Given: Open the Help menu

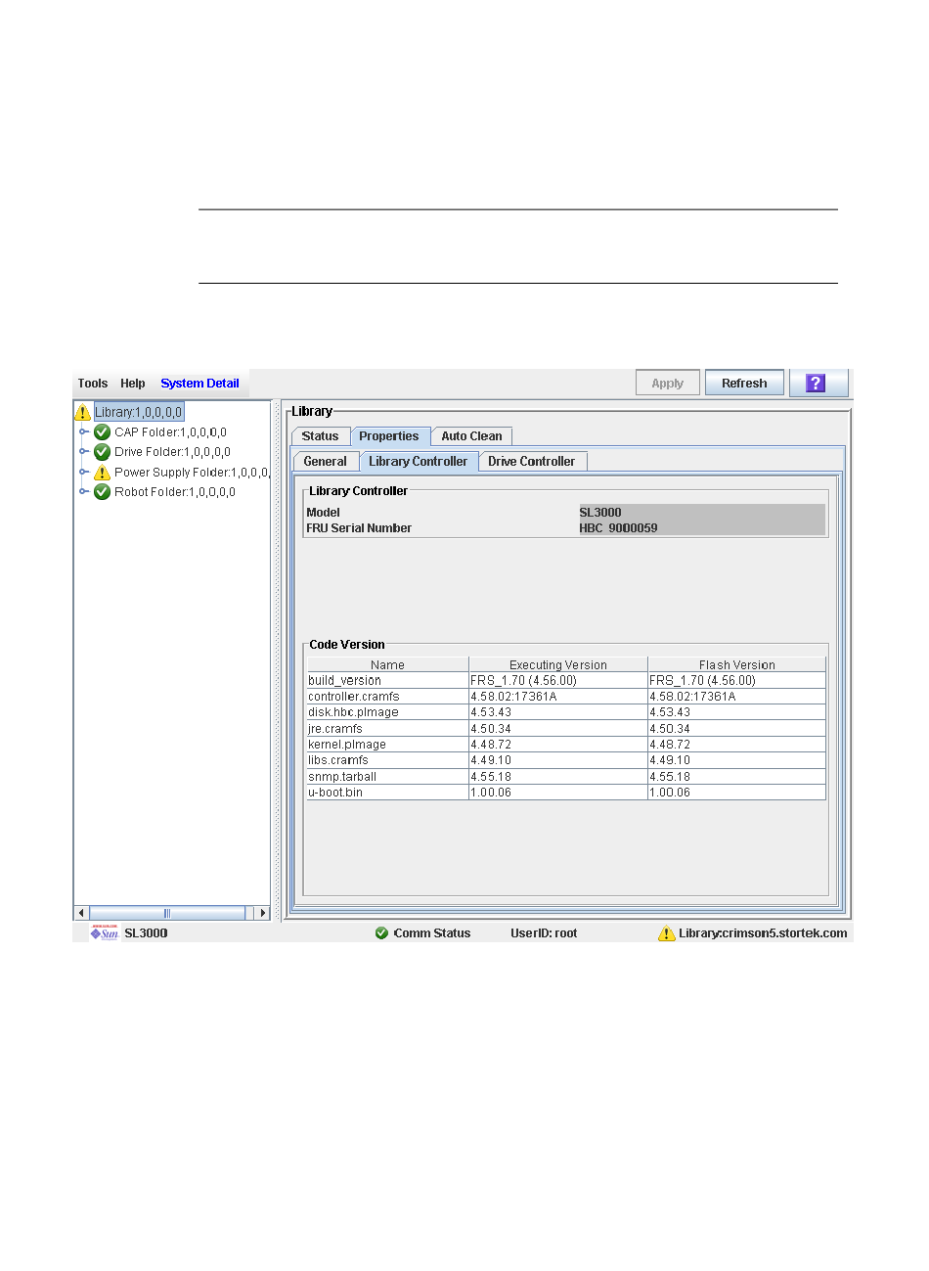Looking at the screenshot, I should coord(133,384).
